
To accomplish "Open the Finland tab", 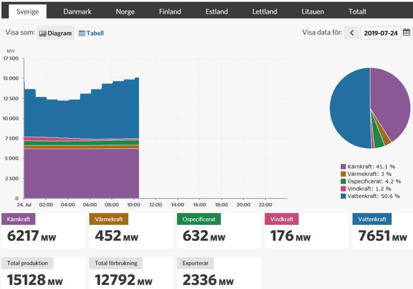I will (170, 12).
